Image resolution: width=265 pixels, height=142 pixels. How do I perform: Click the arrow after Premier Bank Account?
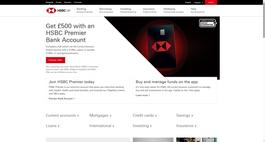(x=74, y=99)
